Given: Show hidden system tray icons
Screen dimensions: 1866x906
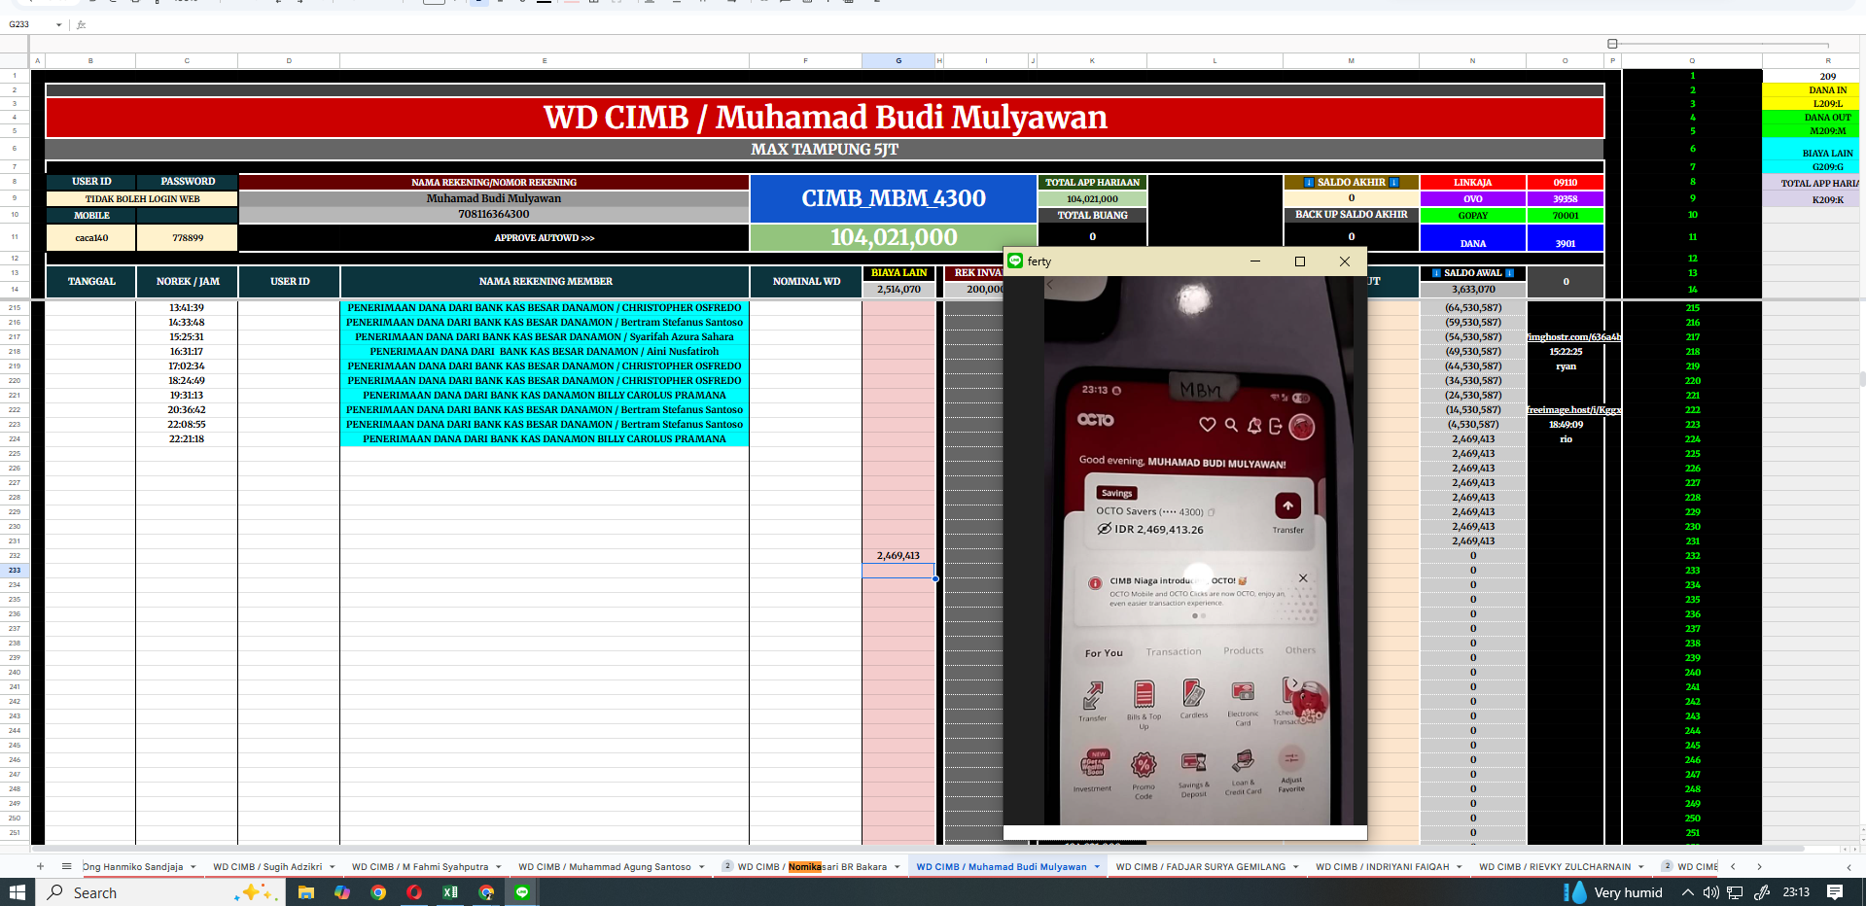Looking at the screenshot, I should 1688,892.
